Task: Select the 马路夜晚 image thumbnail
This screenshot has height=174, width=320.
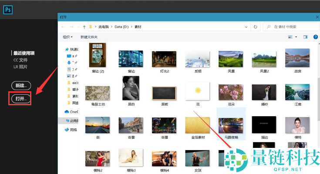Action: 231,125
